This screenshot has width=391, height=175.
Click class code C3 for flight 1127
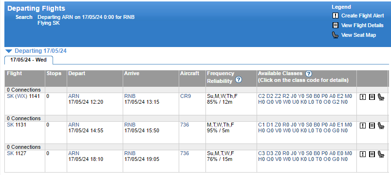(261, 153)
